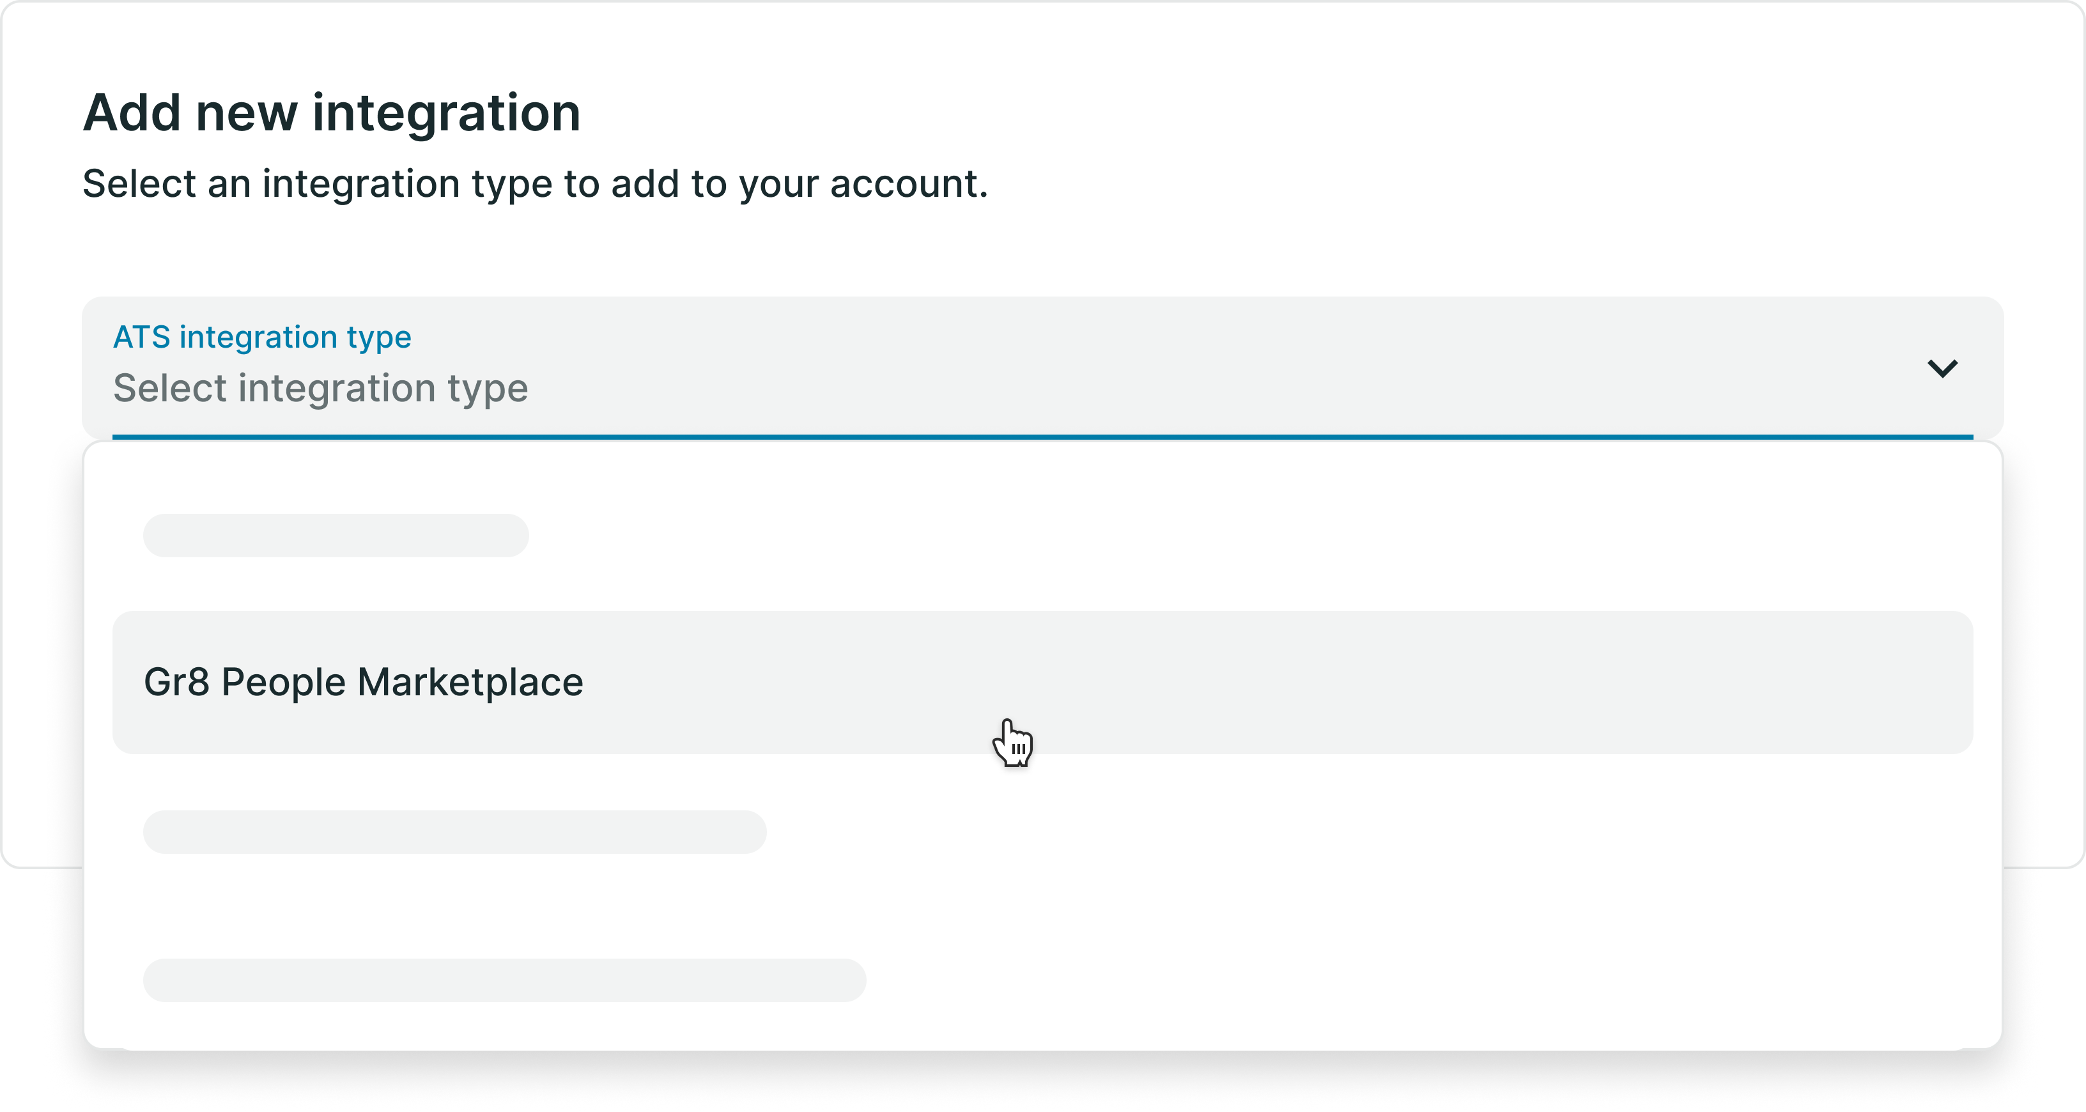Click the Gr8 People Marketplace option row
2086x1112 pixels.
point(1040,682)
